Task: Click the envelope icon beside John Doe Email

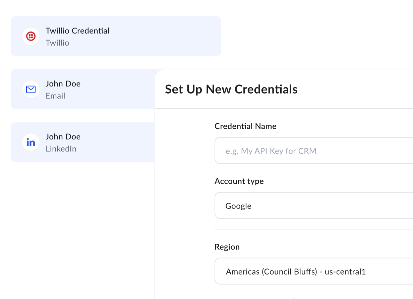Action: click(x=31, y=89)
